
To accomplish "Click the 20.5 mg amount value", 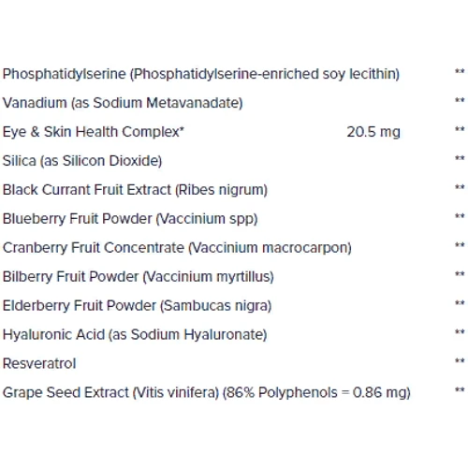I will (373, 132).
